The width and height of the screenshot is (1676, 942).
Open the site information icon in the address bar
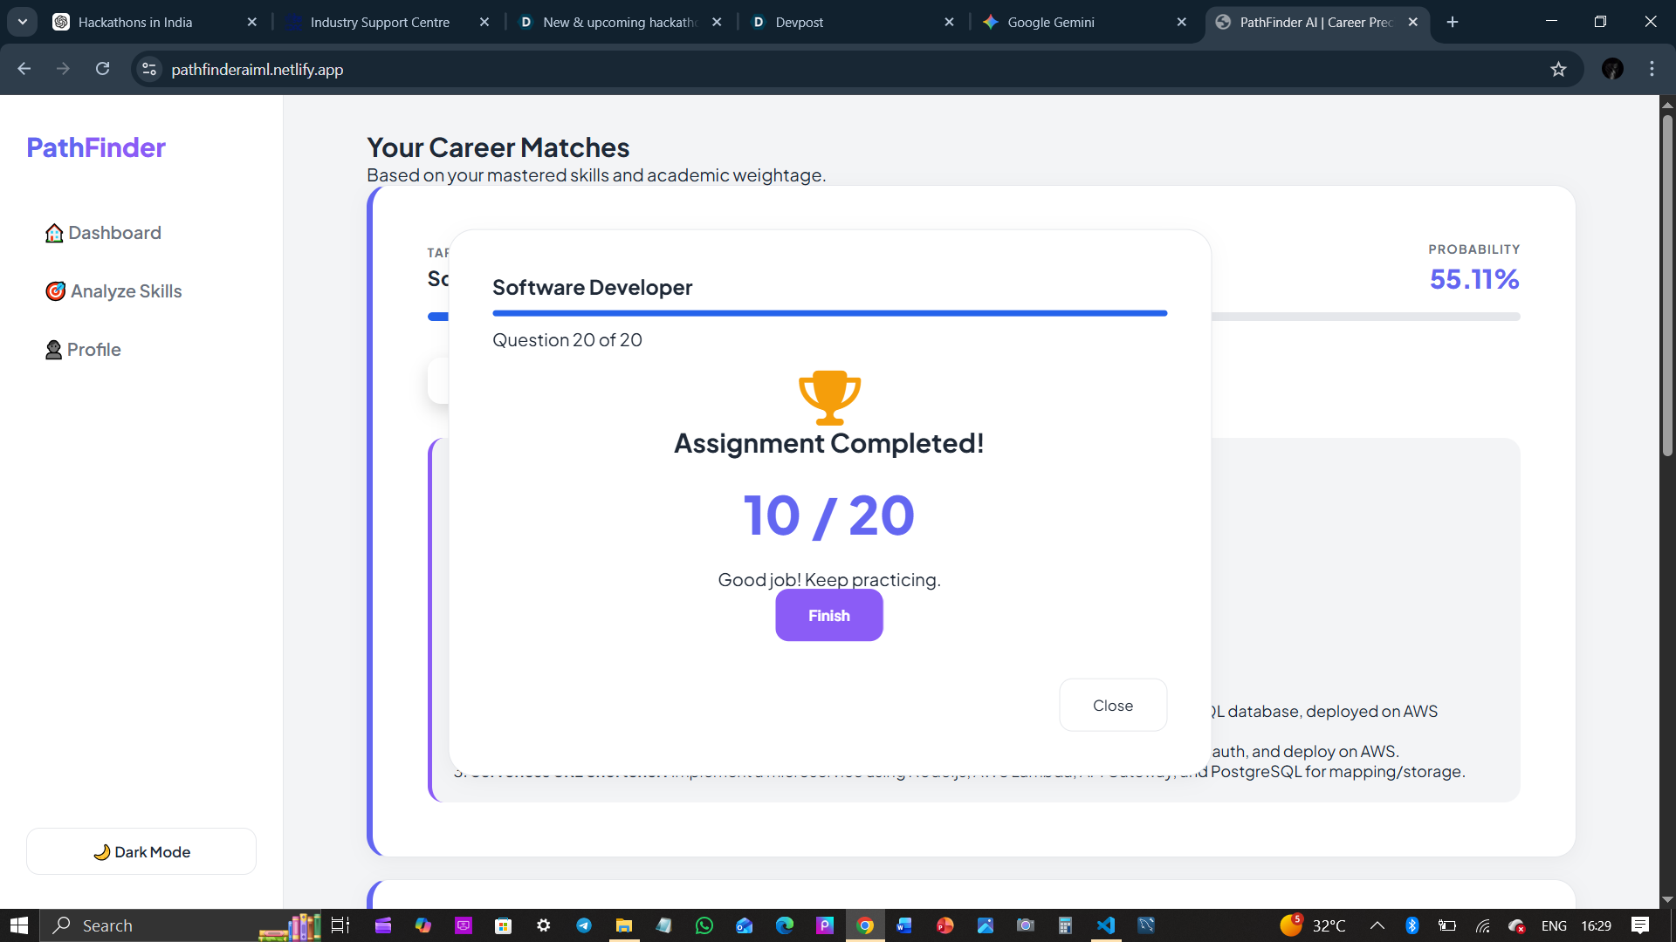[149, 69]
